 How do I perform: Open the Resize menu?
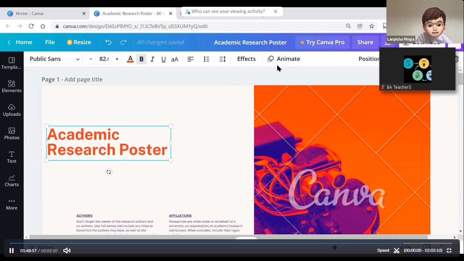79,42
